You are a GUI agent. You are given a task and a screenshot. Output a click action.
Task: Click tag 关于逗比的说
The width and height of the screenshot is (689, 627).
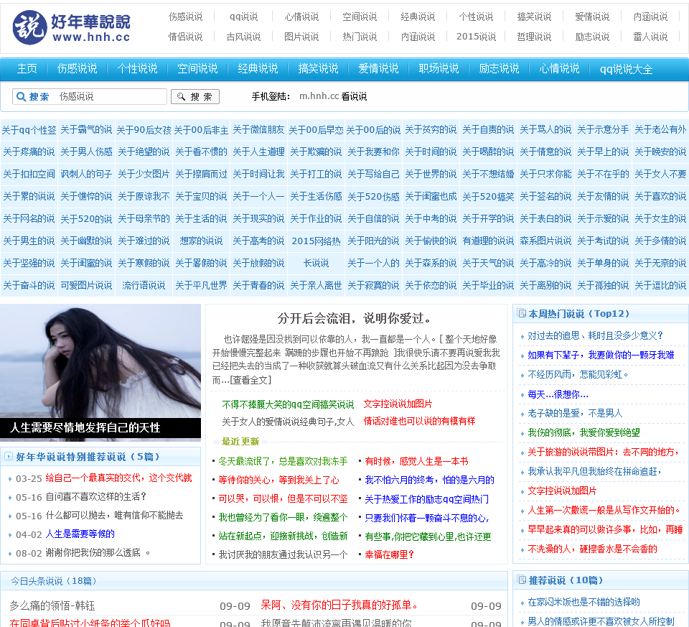coord(660,285)
